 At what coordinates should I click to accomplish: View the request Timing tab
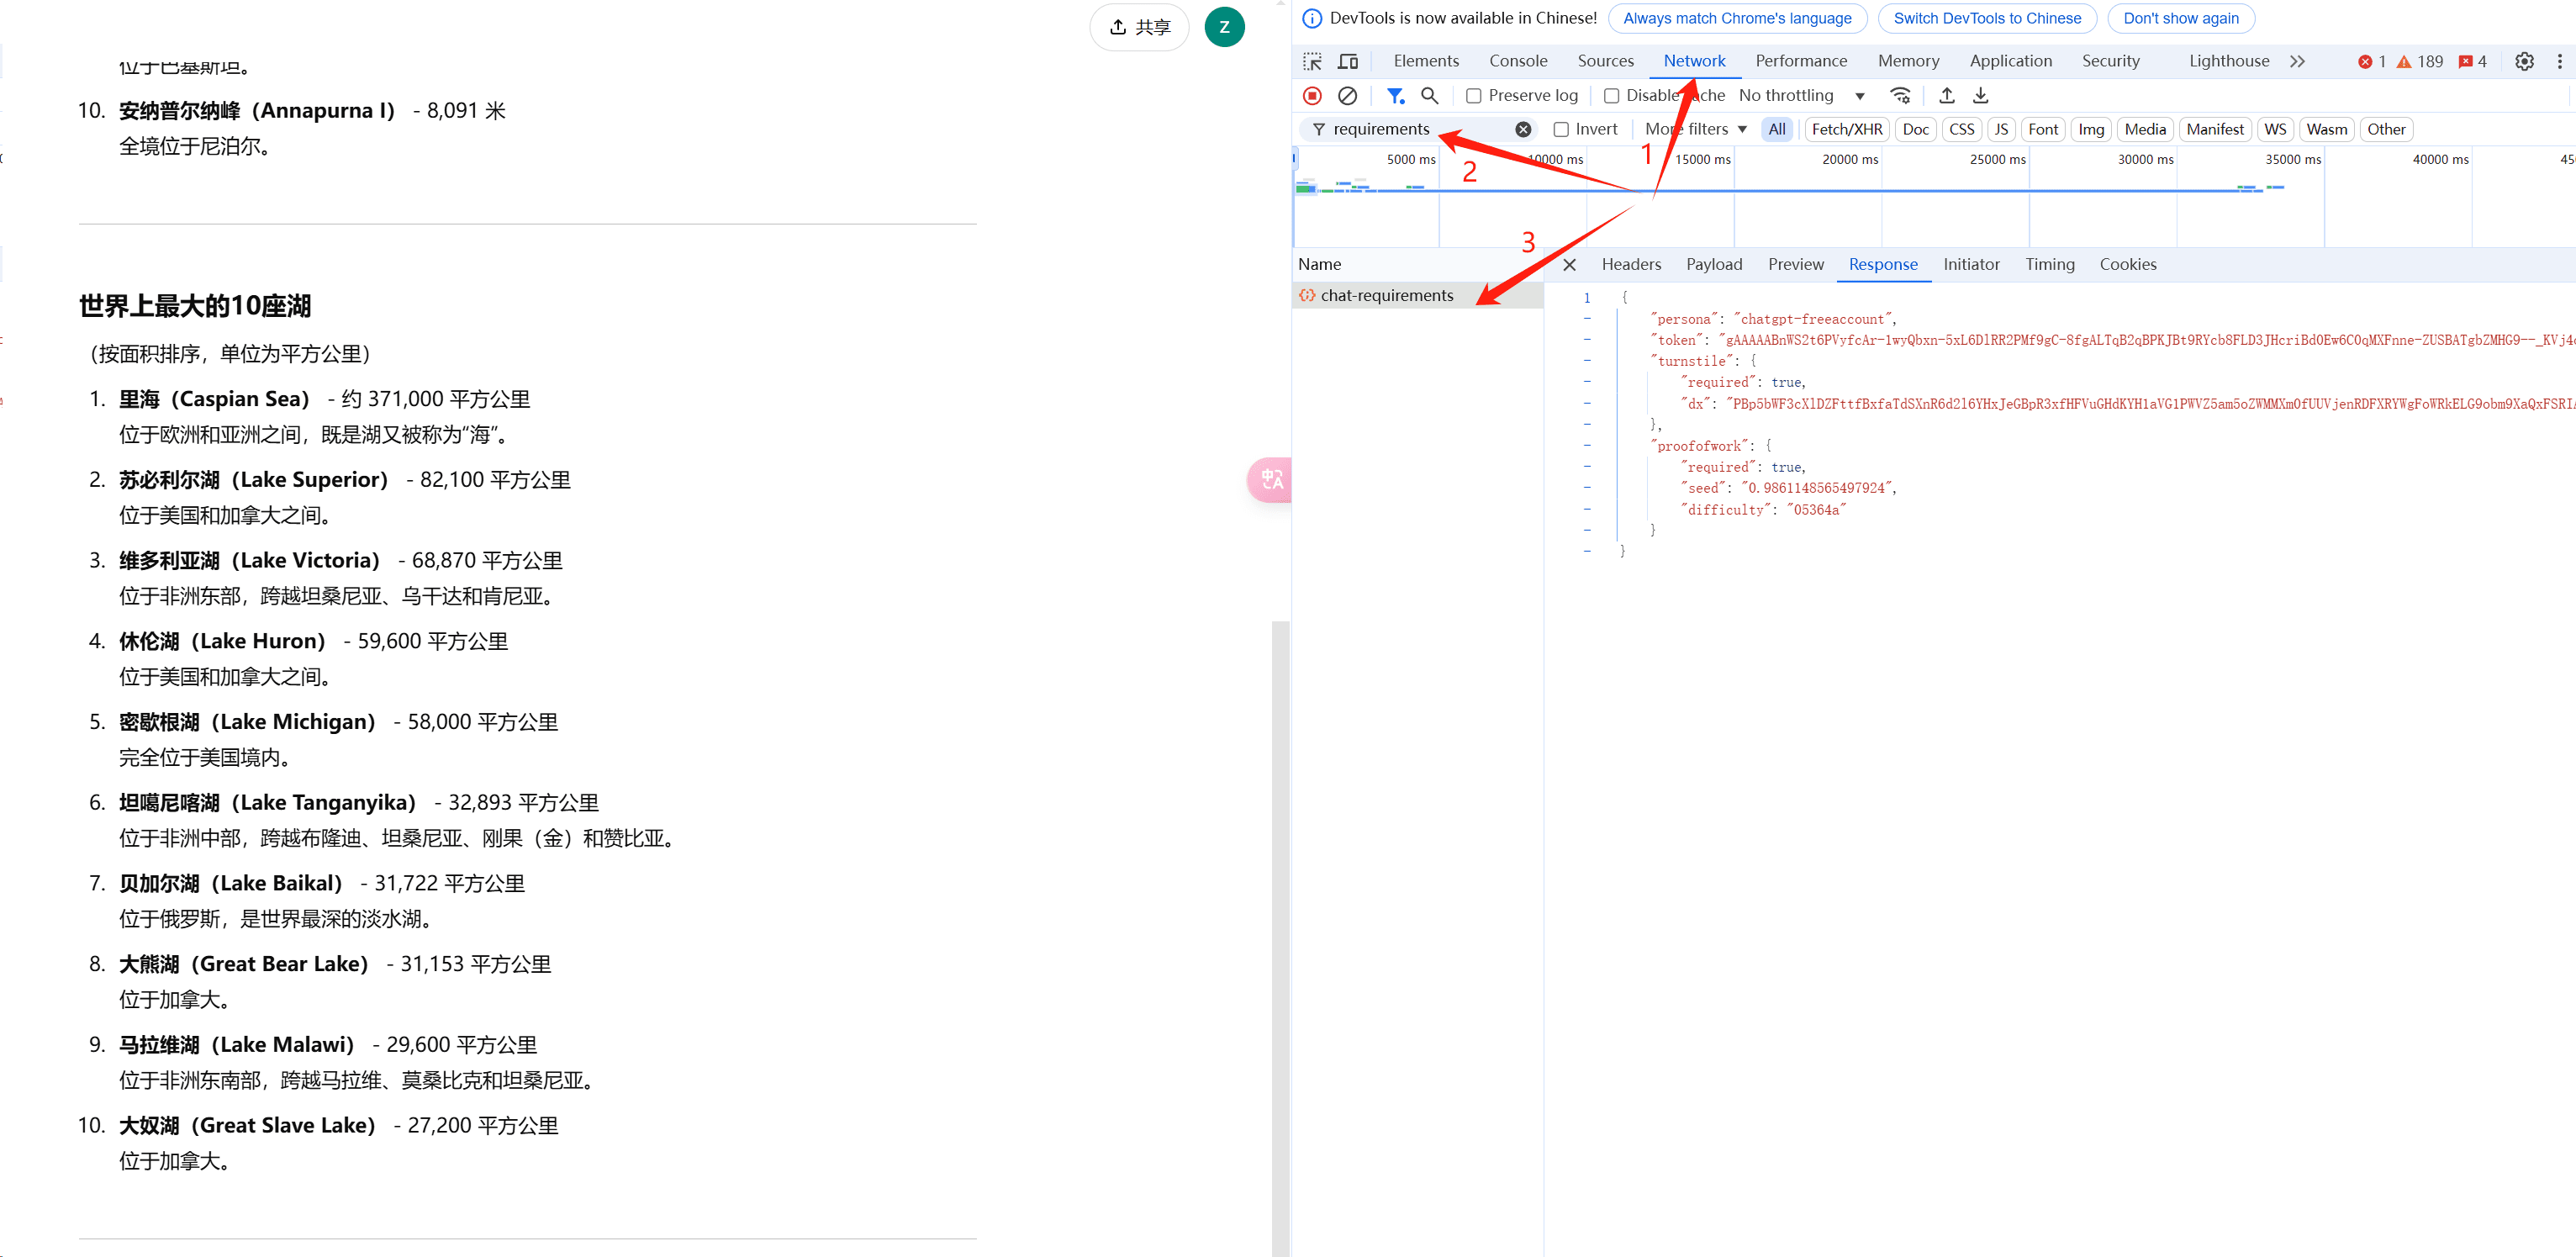point(2049,265)
